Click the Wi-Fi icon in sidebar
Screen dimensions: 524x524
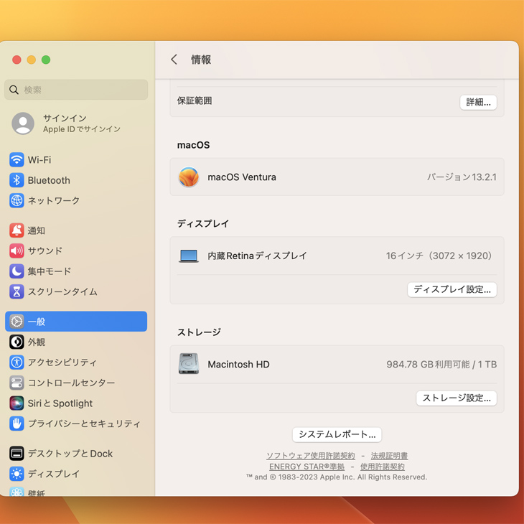point(17,160)
